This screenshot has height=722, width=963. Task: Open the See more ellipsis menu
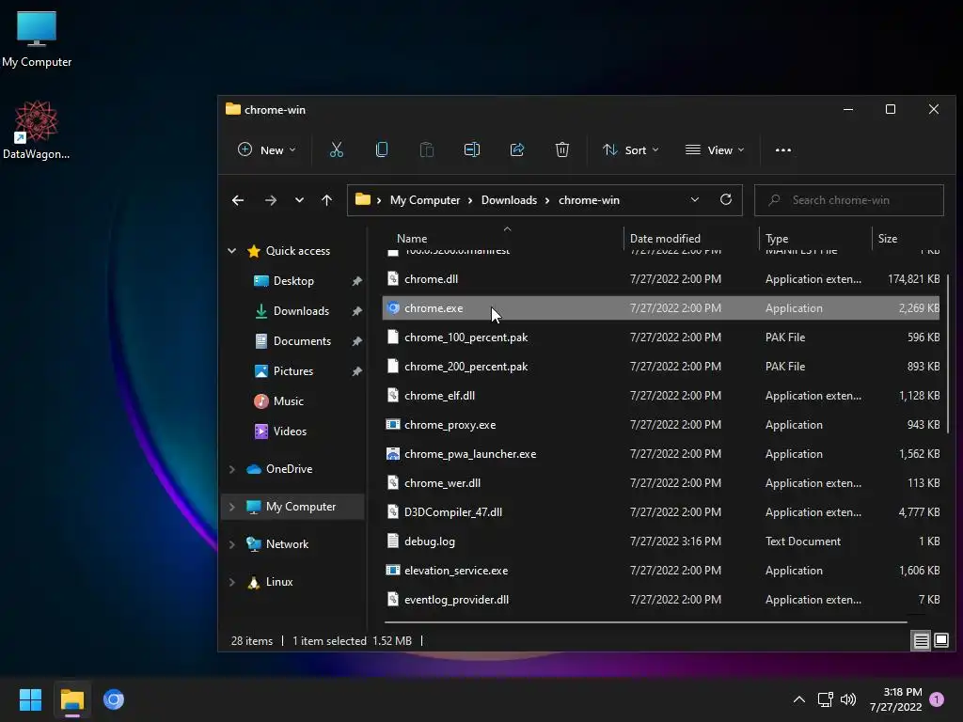tap(783, 149)
